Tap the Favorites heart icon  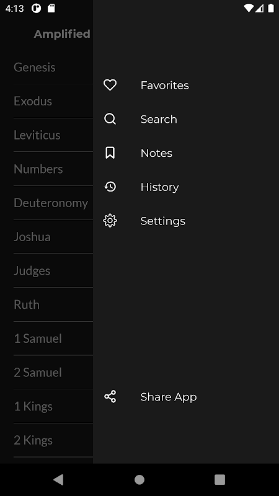[110, 85]
